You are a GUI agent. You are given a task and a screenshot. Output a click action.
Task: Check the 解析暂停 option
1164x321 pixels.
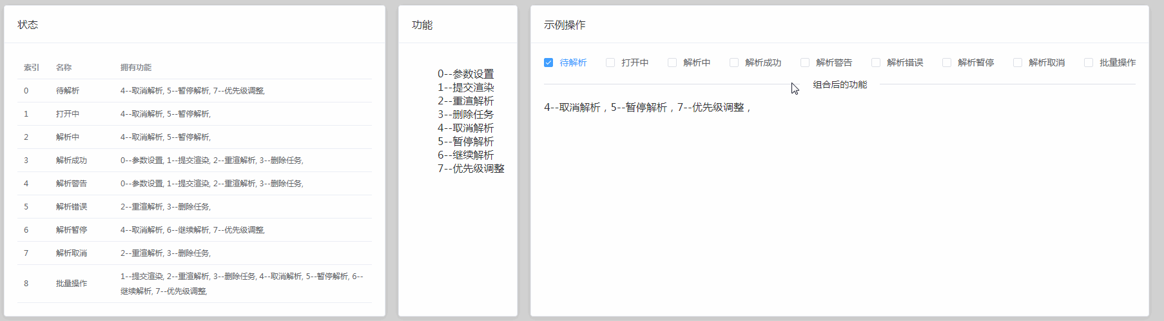[947, 63]
